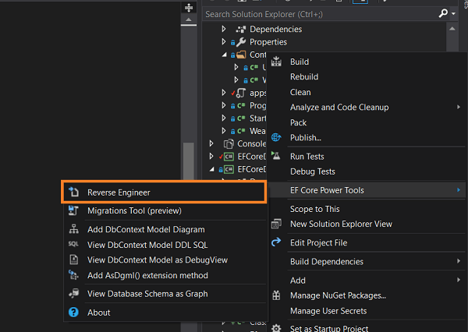The width and height of the screenshot is (468, 332).
Task: Click the Run Tests flask icon
Action: (276, 155)
